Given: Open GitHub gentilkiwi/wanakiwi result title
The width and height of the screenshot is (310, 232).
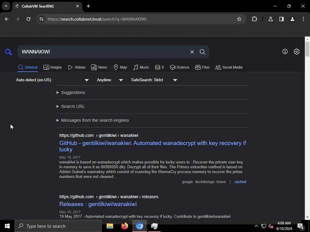Looking at the screenshot, I should click(153, 146).
